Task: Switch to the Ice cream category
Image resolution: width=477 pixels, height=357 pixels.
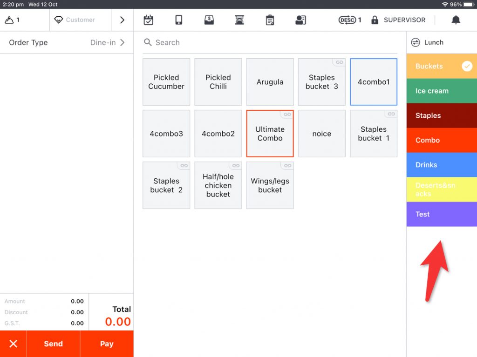Action: [x=441, y=91]
